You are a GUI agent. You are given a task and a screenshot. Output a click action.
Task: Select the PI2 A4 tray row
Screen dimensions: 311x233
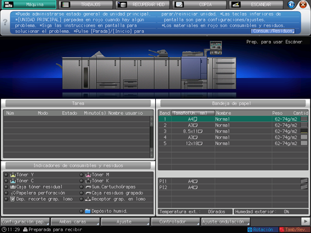point(233,187)
